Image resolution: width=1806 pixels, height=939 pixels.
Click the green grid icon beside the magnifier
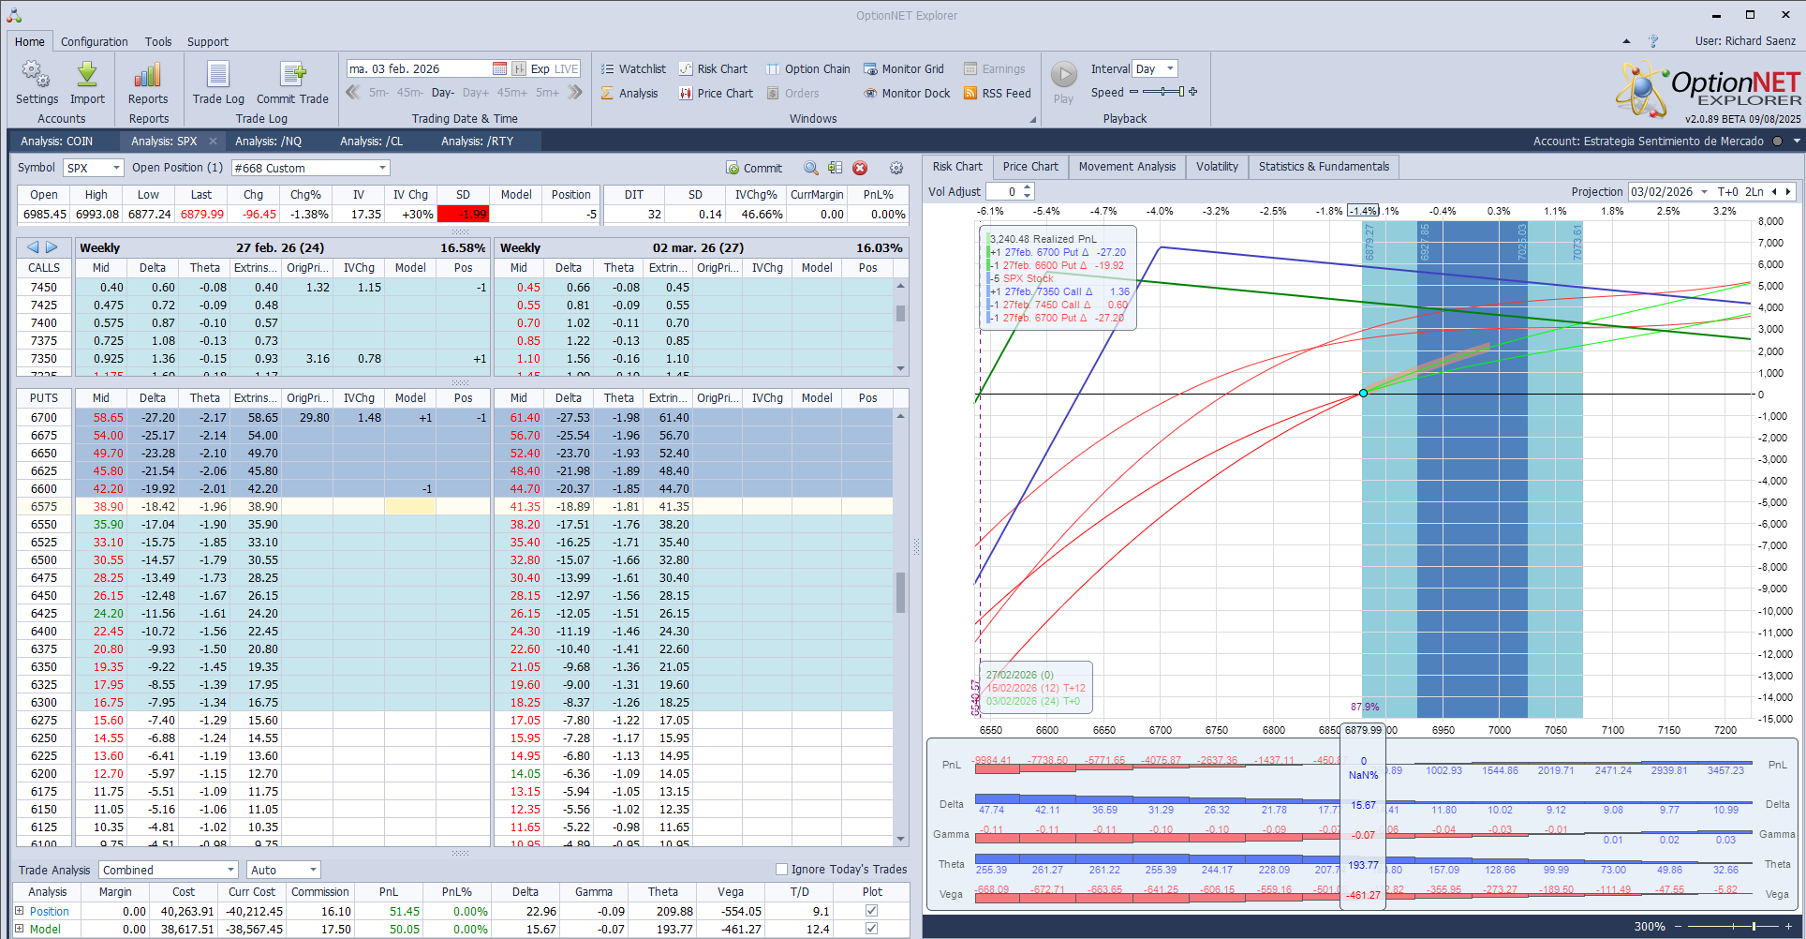[x=835, y=168]
